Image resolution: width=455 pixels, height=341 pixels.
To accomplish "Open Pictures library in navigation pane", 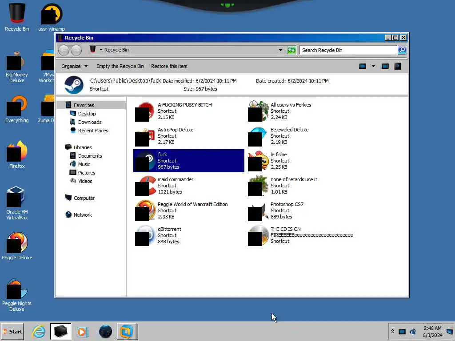I will [x=87, y=173].
